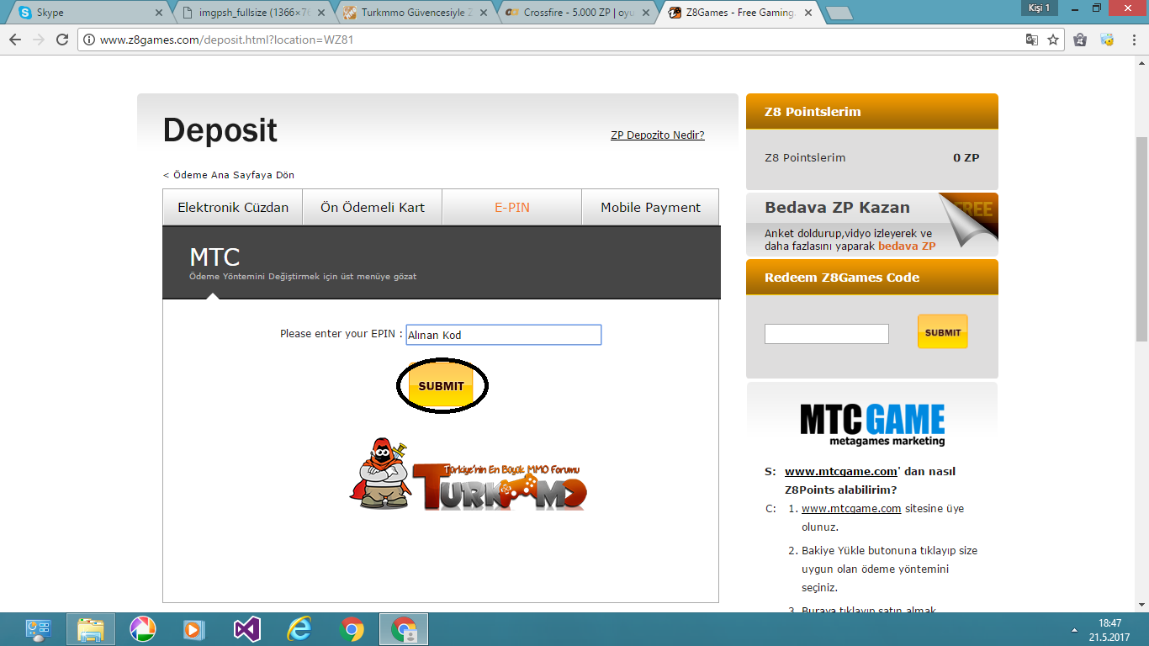
Task: Click the MTCGAME metagames marketing logo
Action: 872,424
